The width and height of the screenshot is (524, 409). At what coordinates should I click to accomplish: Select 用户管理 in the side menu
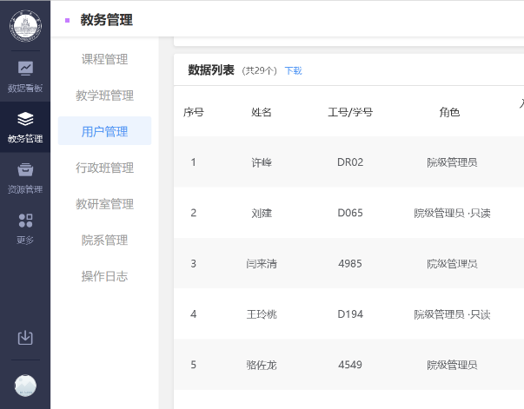point(104,131)
